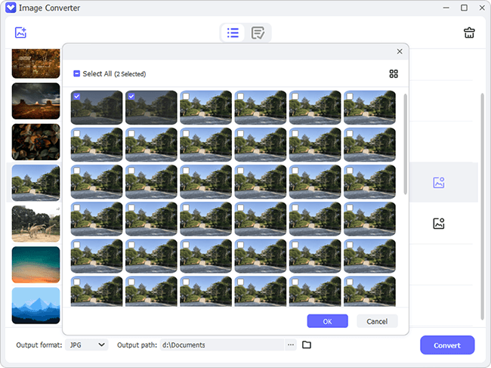Image resolution: width=491 pixels, height=368 pixels.
Task: Select the garden trees thumbnail in sidebar
Action: coord(36,183)
